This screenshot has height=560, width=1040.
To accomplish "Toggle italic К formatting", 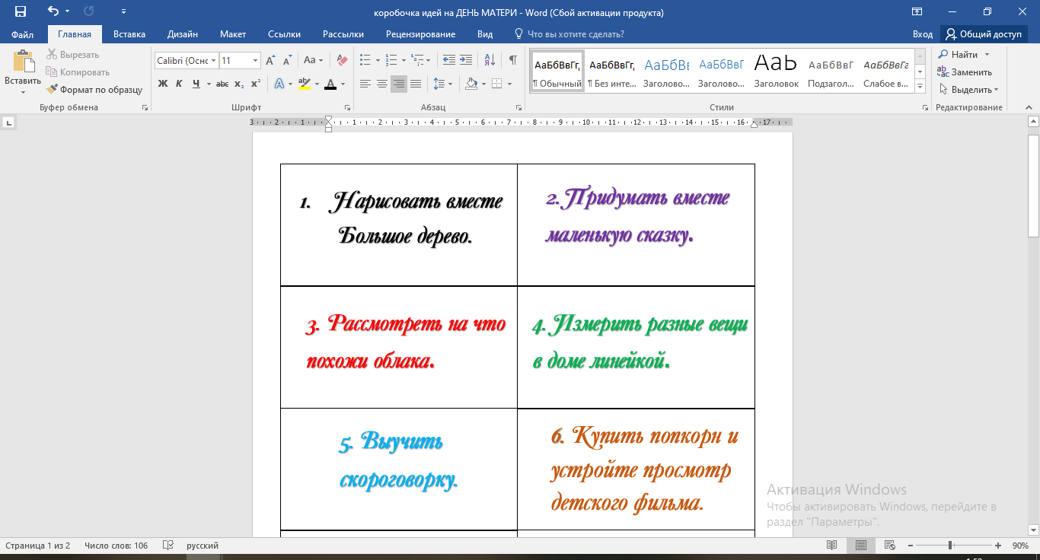I will click(179, 84).
